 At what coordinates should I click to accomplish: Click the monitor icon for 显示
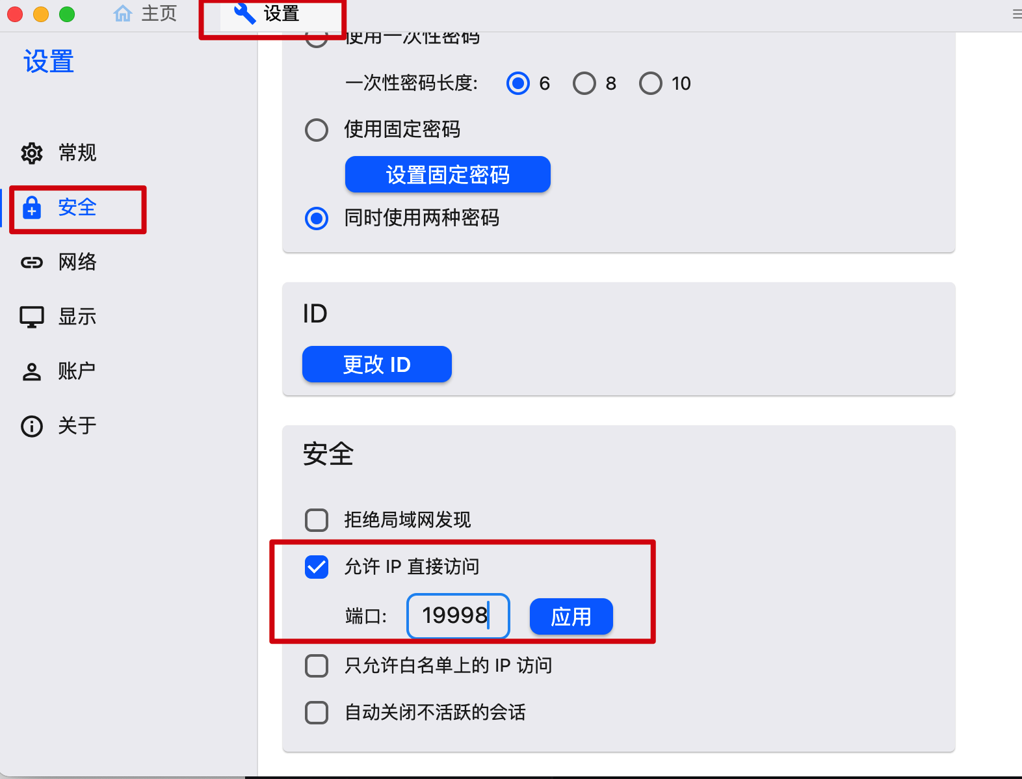[32, 317]
